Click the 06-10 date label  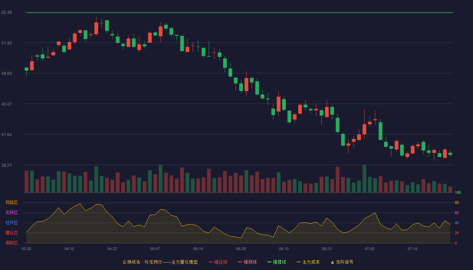click(284, 249)
